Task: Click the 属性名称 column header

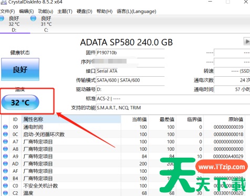Action: [71, 119]
